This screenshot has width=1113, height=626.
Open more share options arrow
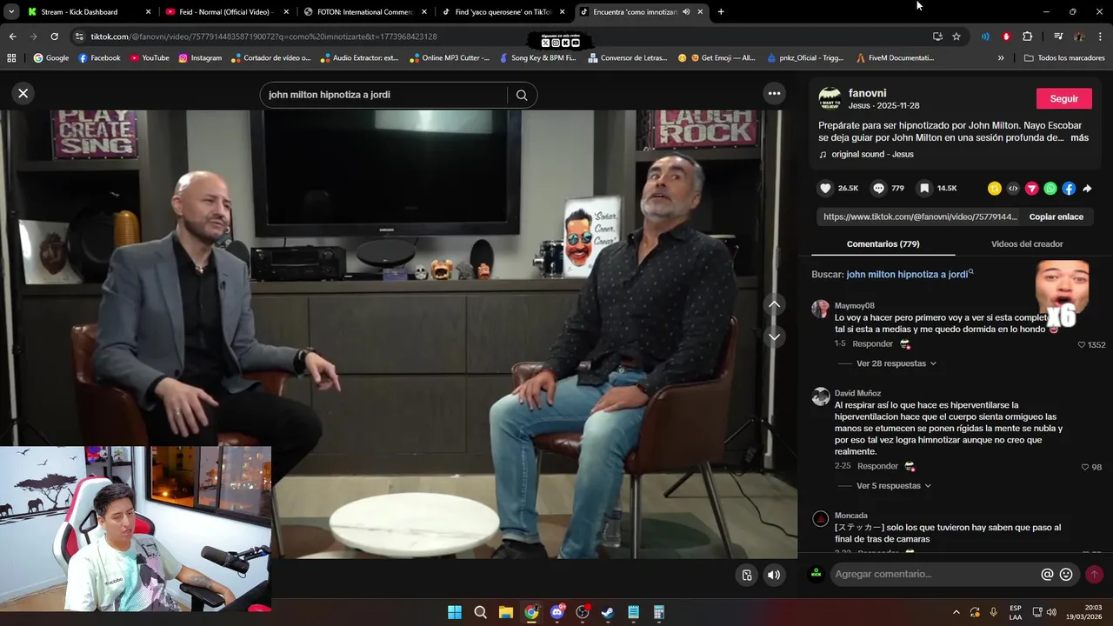pos(1087,188)
